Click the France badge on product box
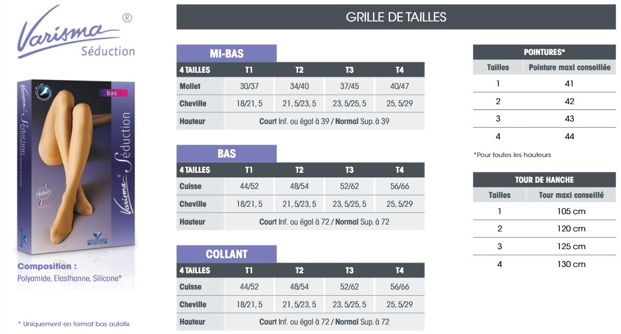The width and height of the screenshot is (621, 334). coord(43,194)
